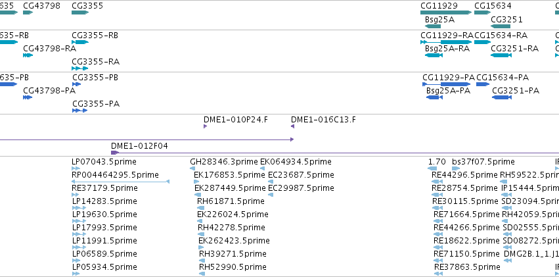Select the CG11929 gene arrow glyph
This screenshot has height=277, width=559.
pos(446,13)
